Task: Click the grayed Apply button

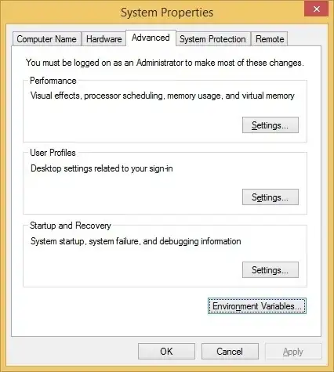Action: (293, 352)
